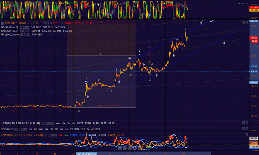259x155 pixels.
Task: Open BB (50, close, 3) settings
Action: (24, 27)
